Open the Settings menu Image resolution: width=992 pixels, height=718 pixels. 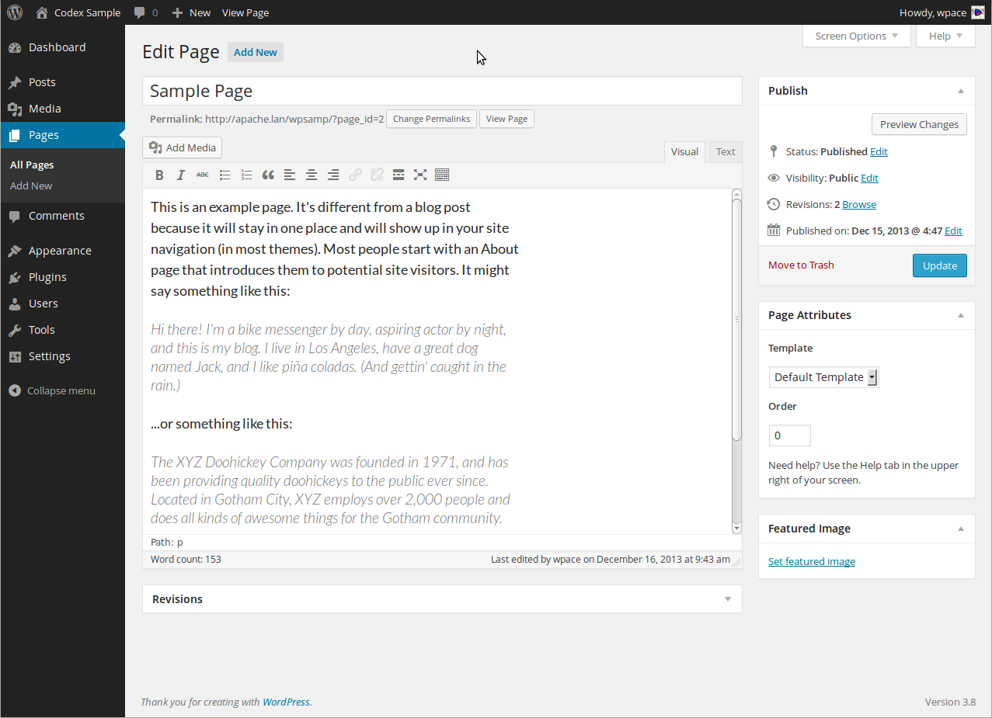pos(63,356)
